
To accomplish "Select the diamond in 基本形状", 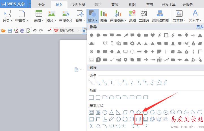I will point(139,112).
